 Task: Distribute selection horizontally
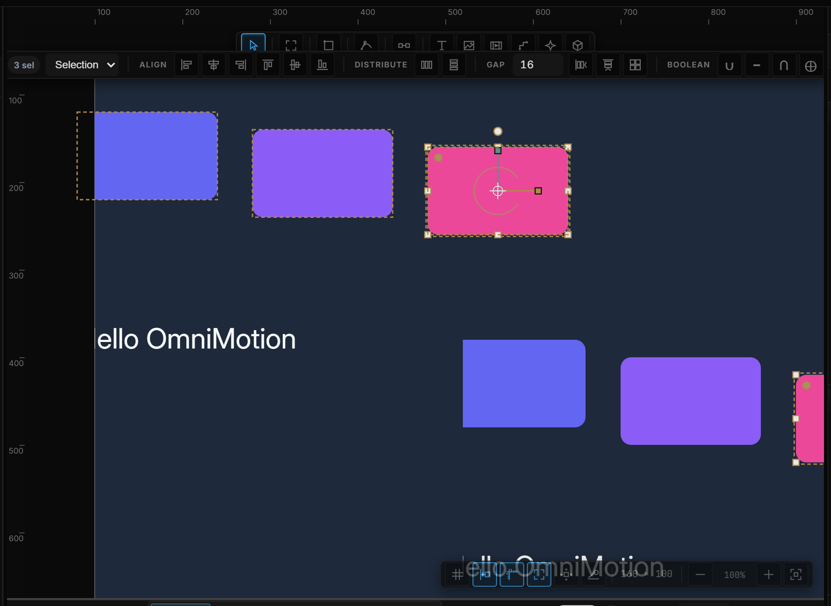point(426,65)
